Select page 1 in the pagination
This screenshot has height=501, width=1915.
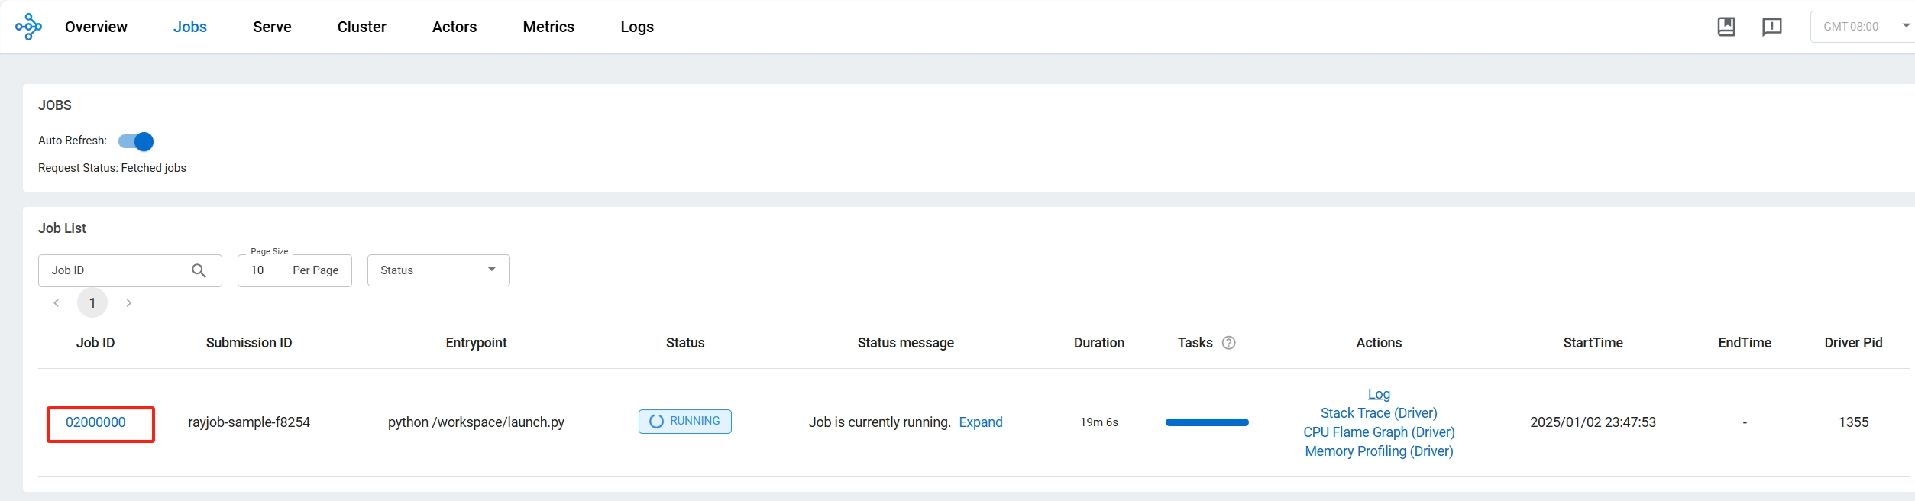92,303
